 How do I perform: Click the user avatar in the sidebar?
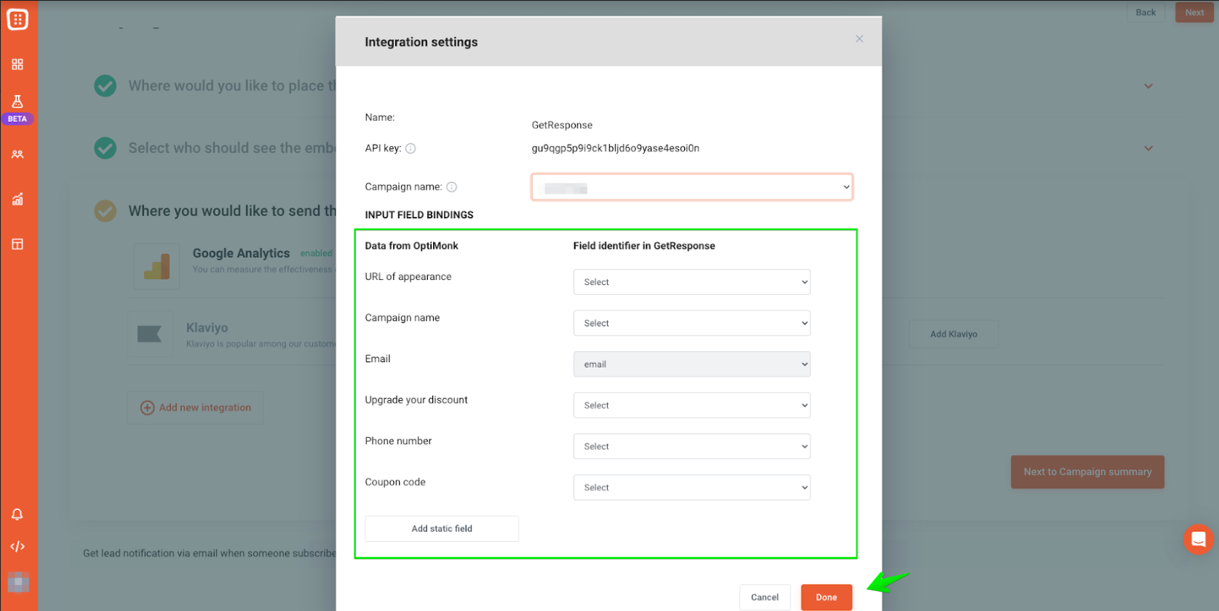tap(18, 582)
